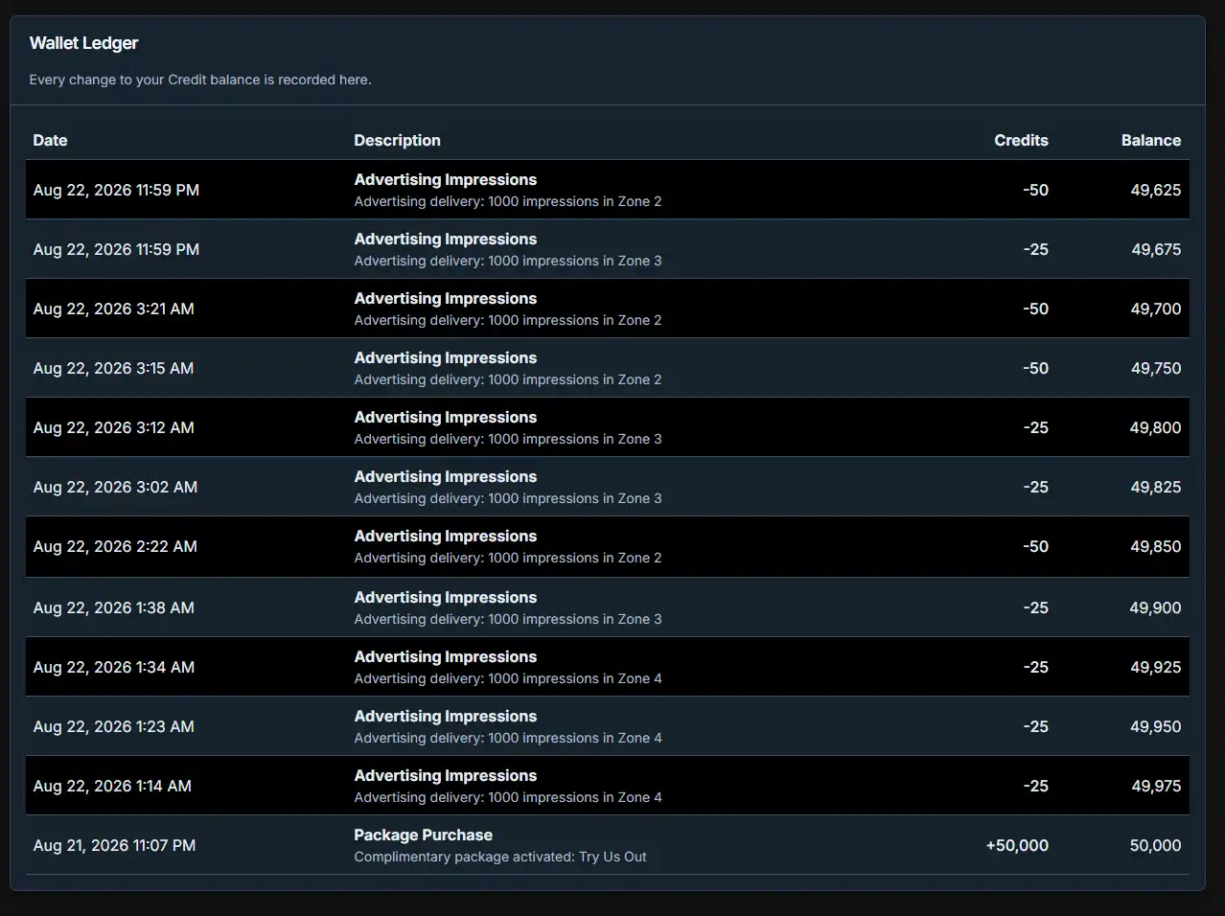1225x916 pixels.
Task: Select the balance value 49,750
Action: point(1156,368)
